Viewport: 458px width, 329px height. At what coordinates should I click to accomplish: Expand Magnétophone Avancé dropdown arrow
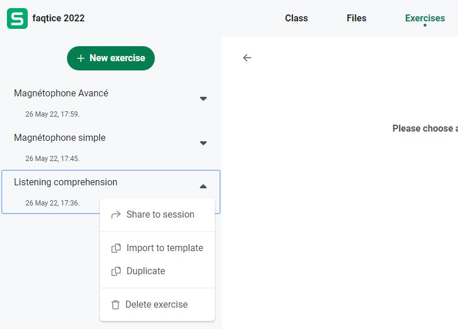click(203, 99)
